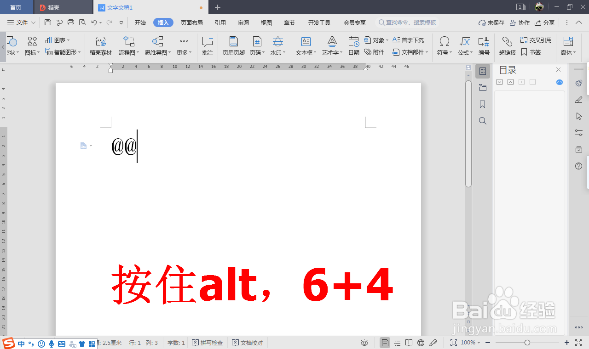This screenshot has width=589, height=349.
Task: Switch to the 页面布局 ribbon tab
Action: pos(192,23)
